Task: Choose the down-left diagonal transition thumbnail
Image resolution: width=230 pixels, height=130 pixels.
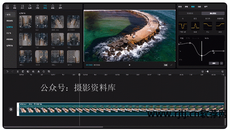Action: point(41,57)
